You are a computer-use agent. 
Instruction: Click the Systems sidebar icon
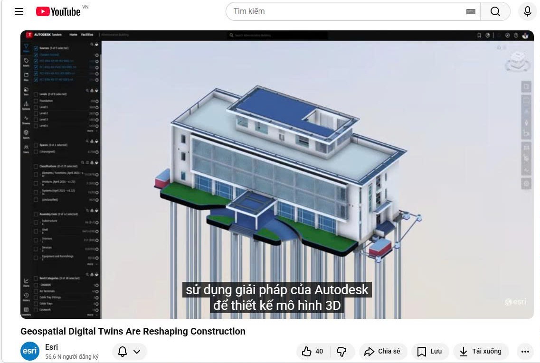[x=27, y=104]
